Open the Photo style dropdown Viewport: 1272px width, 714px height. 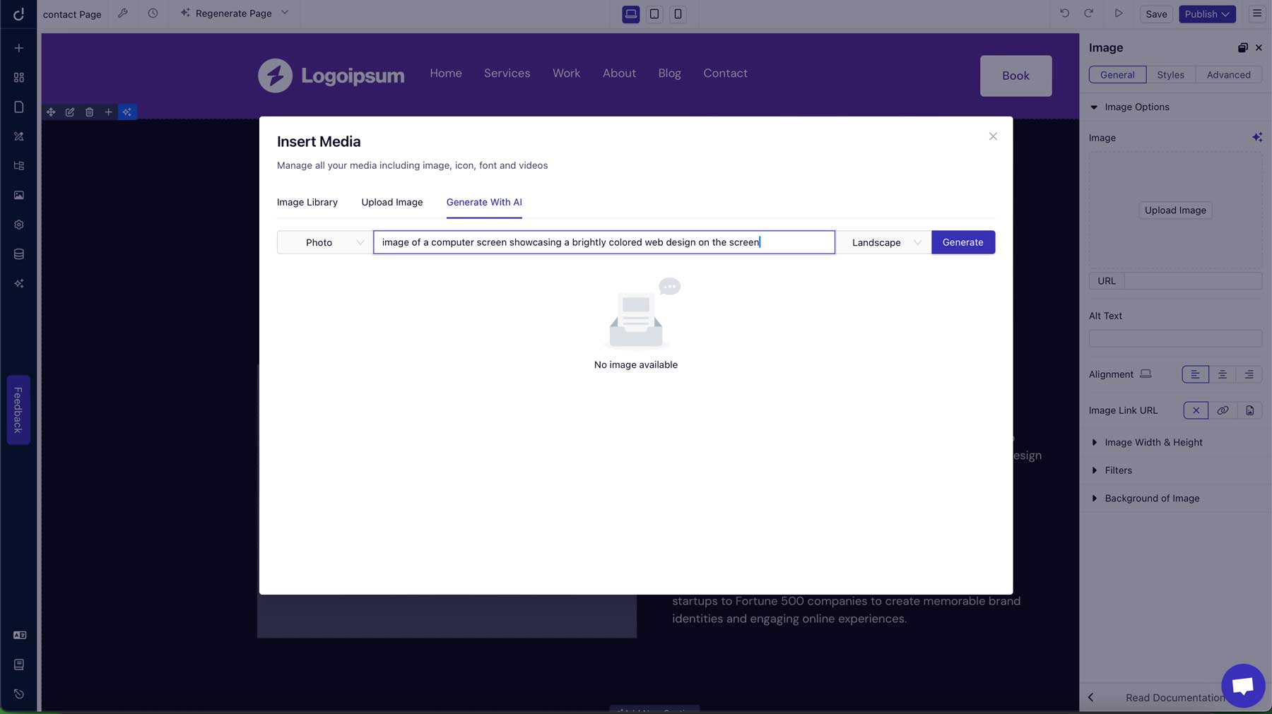click(x=324, y=242)
